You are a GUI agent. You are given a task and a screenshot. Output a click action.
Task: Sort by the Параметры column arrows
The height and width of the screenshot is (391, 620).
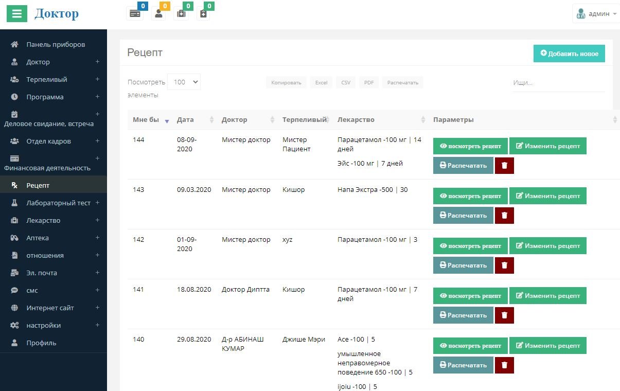[x=615, y=120]
